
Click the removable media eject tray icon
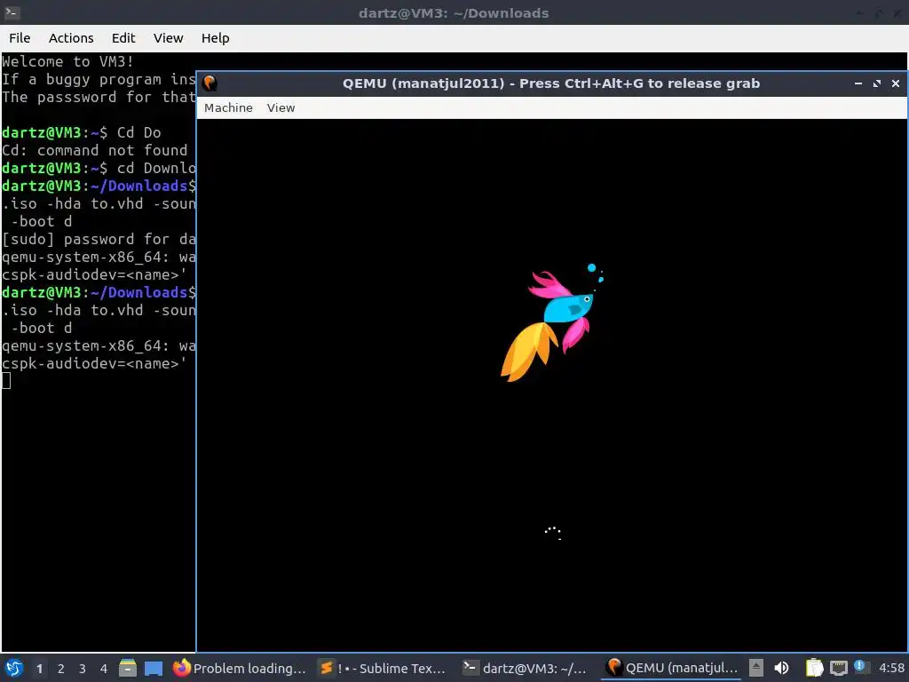coord(756,668)
